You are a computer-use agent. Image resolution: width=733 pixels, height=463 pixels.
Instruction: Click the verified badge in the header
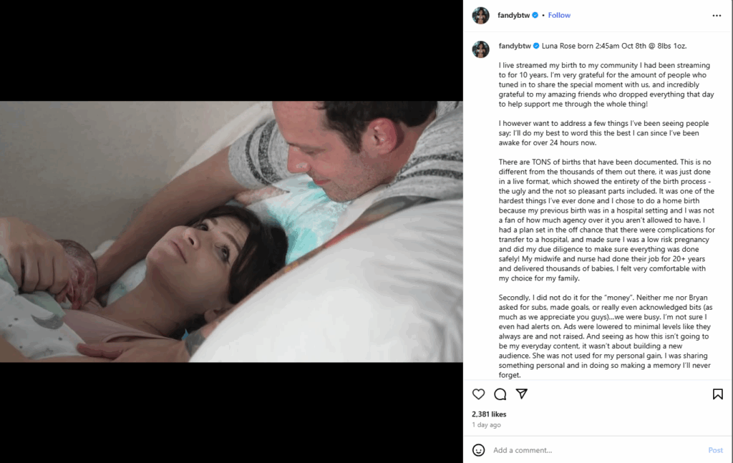pyautogui.click(x=535, y=15)
